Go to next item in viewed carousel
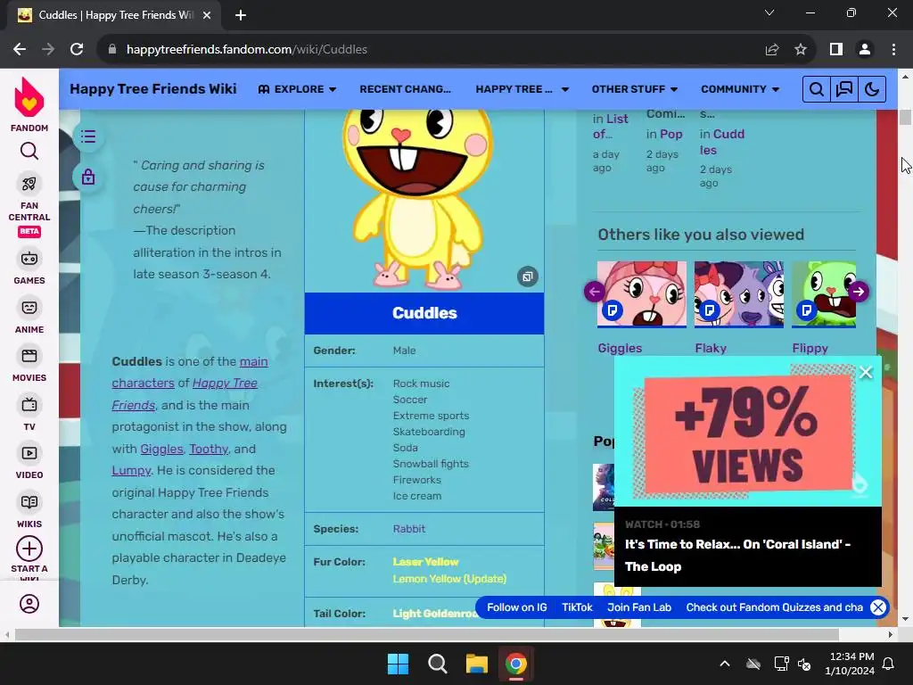913x685 pixels. [859, 292]
